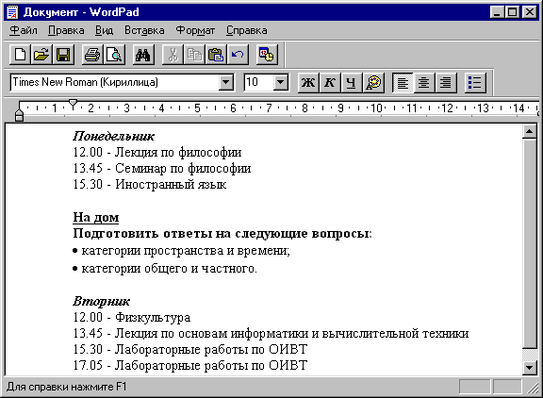Open print preview magnifier icon
This screenshot has width=543, height=398.
tap(114, 55)
